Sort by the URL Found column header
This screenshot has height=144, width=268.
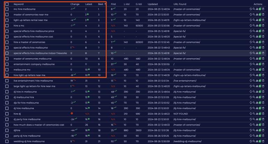[180, 4]
